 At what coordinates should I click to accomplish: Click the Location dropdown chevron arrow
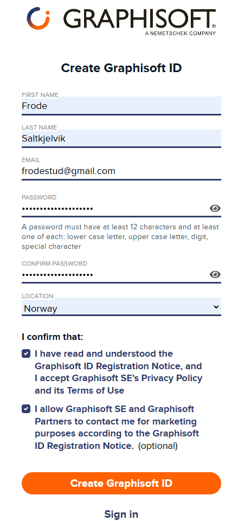216,307
